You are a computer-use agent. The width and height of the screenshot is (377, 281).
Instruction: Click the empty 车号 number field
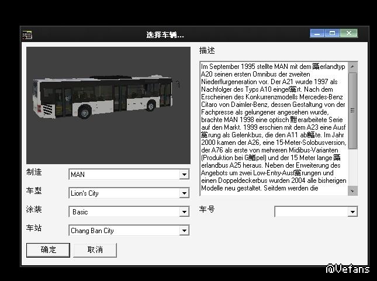click(x=312, y=211)
